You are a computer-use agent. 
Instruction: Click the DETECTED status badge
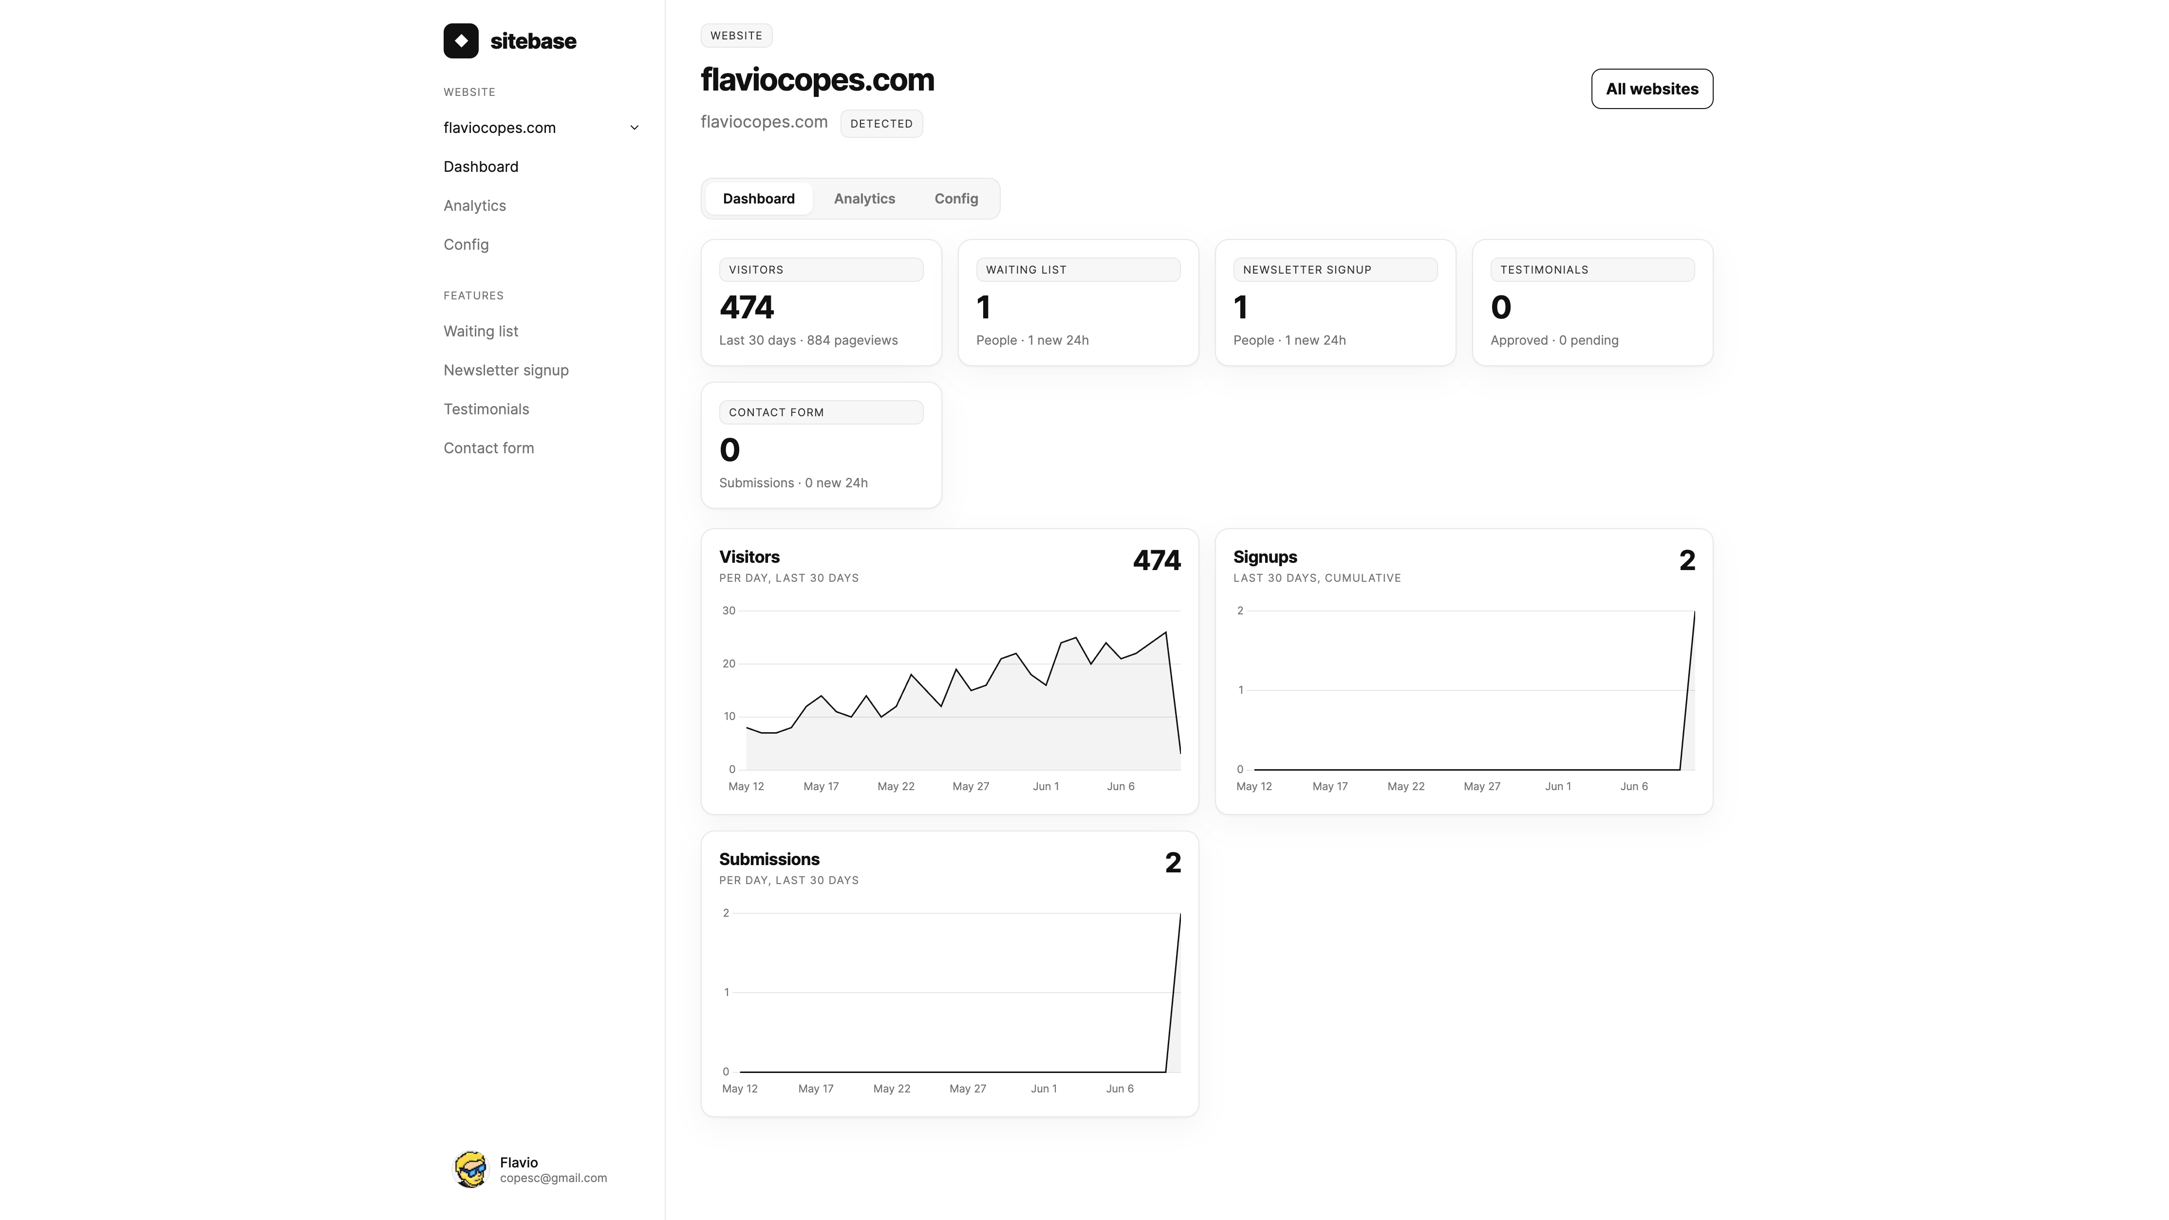click(x=881, y=124)
